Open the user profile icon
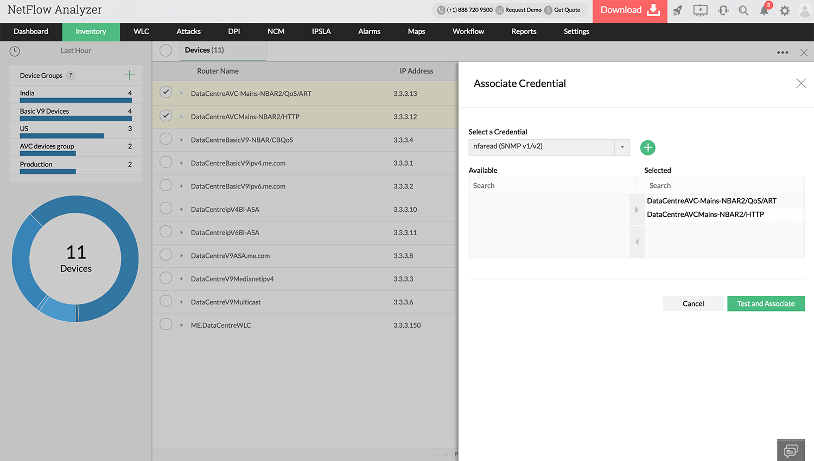This screenshot has width=814, height=461. (x=805, y=10)
